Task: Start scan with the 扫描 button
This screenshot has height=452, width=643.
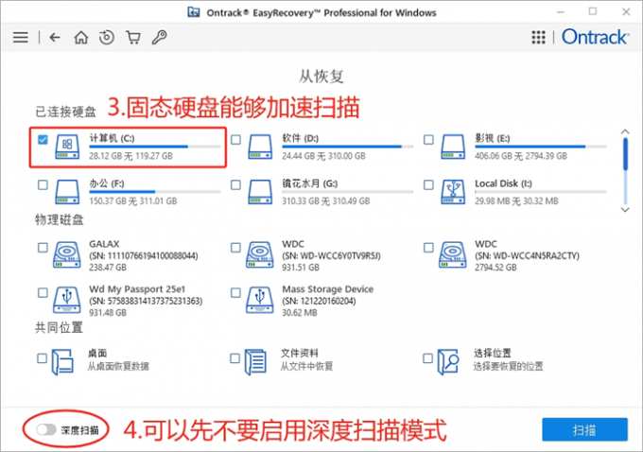Action: pyautogui.click(x=584, y=430)
